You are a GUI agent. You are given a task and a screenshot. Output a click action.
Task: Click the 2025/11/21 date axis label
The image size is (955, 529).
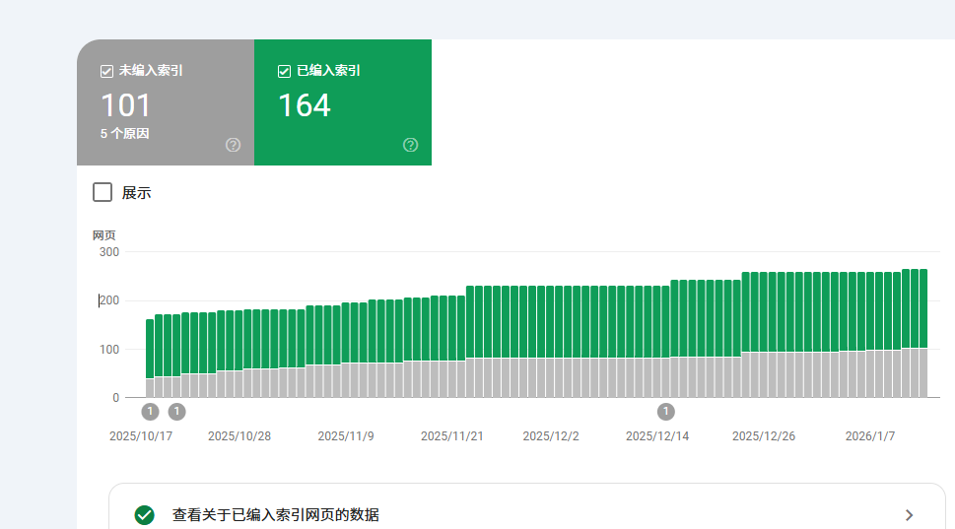[451, 435]
